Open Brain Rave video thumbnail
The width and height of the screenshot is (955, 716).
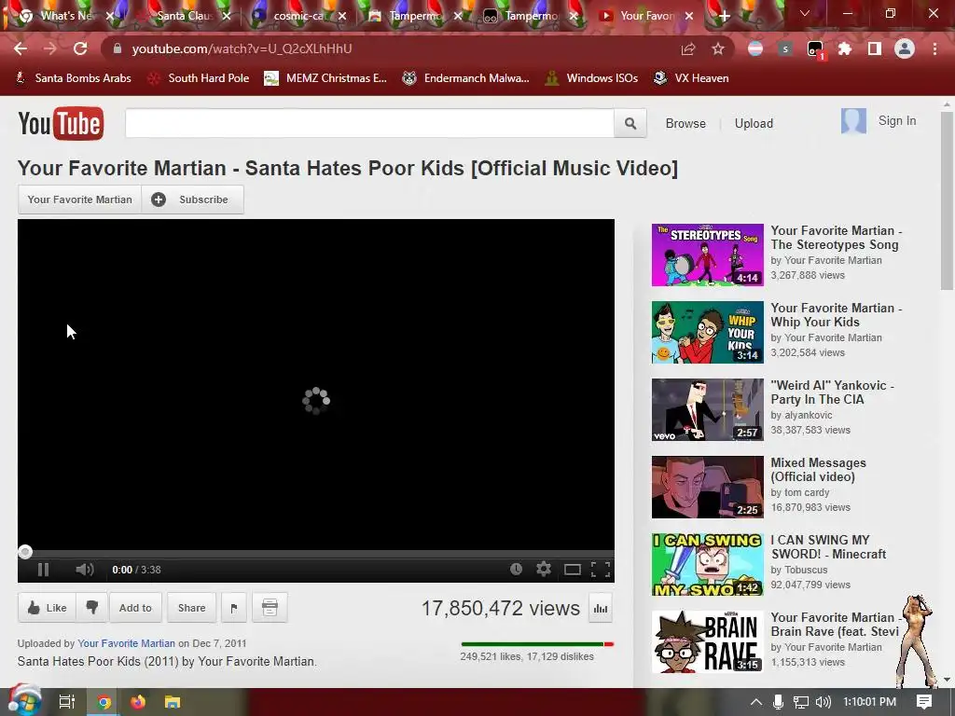pyautogui.click(x=708, y=641)
